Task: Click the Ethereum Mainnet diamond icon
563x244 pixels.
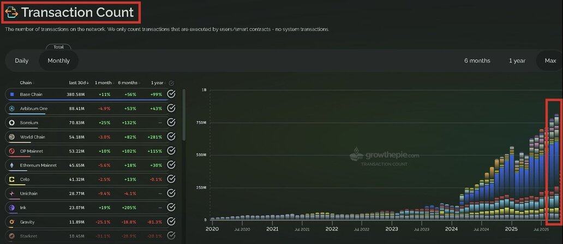Action: coord(12,165)
